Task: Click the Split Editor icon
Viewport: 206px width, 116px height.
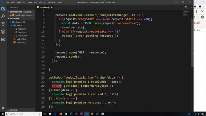Action: click(186, 7)
